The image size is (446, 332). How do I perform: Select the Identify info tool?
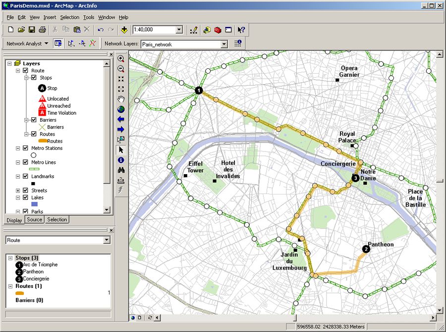click(x=121, y=160)
